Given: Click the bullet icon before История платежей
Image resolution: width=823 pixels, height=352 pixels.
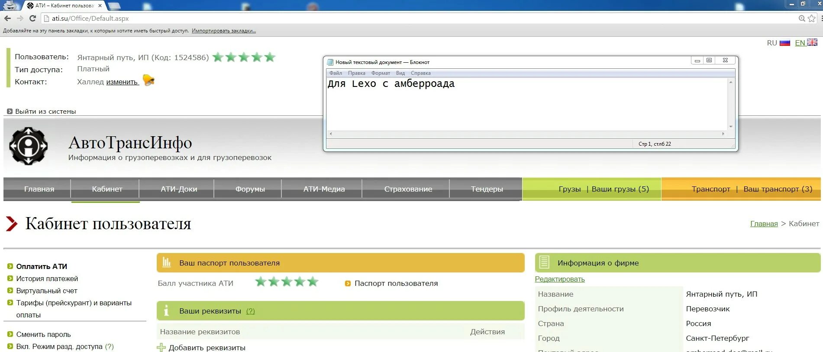Looking at the screenshot, I should (x=10, y=278).
